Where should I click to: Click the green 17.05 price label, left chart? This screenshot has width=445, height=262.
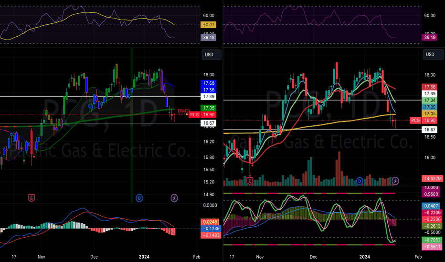[209, 108]
